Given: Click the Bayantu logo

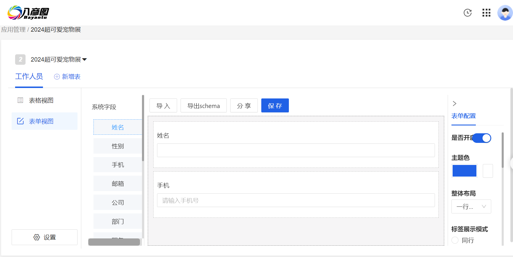Looking at the screenshot, I should [28, 13].
